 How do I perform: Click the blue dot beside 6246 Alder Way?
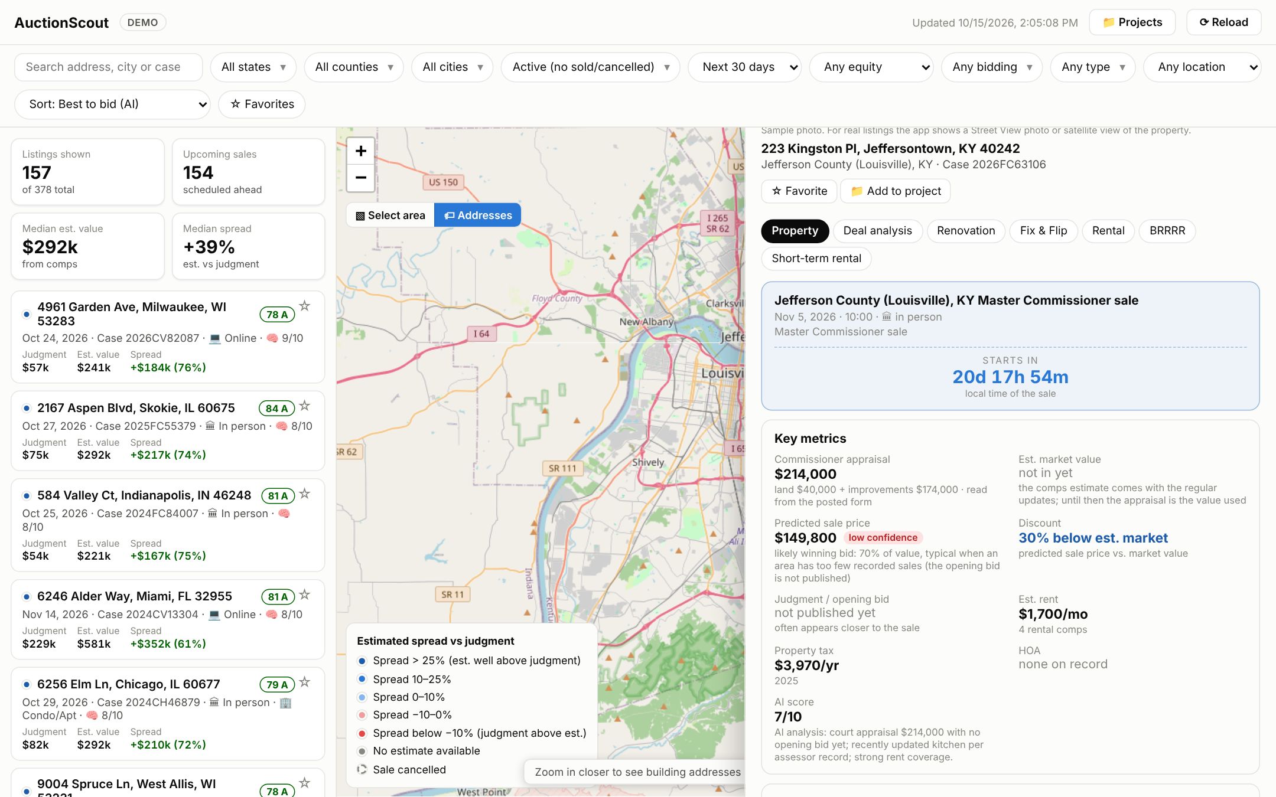27,597
